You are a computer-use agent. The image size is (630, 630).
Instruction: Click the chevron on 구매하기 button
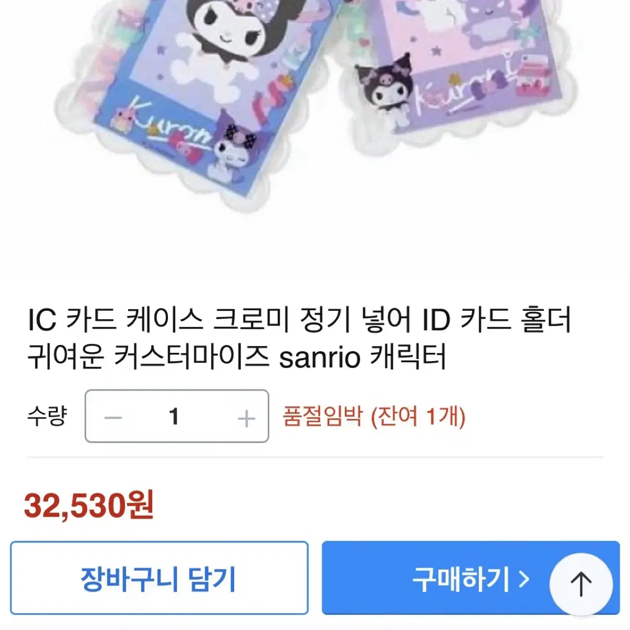pos(523,579)
